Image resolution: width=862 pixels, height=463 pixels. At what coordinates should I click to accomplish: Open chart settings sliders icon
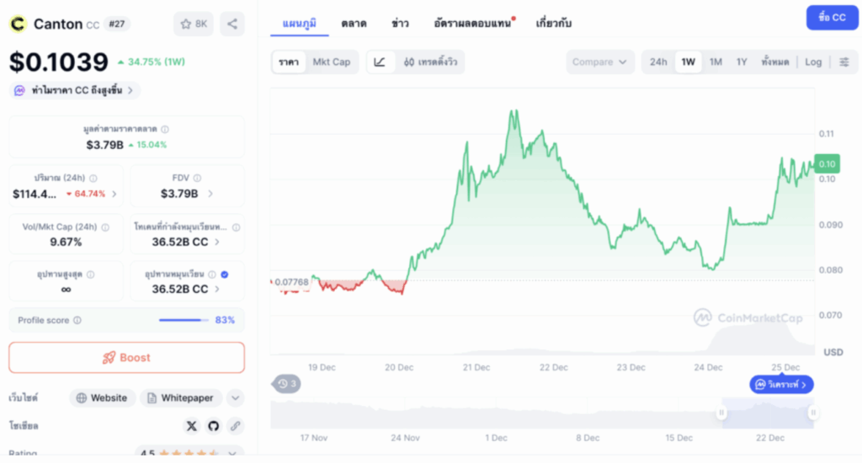tap(844, 61)
